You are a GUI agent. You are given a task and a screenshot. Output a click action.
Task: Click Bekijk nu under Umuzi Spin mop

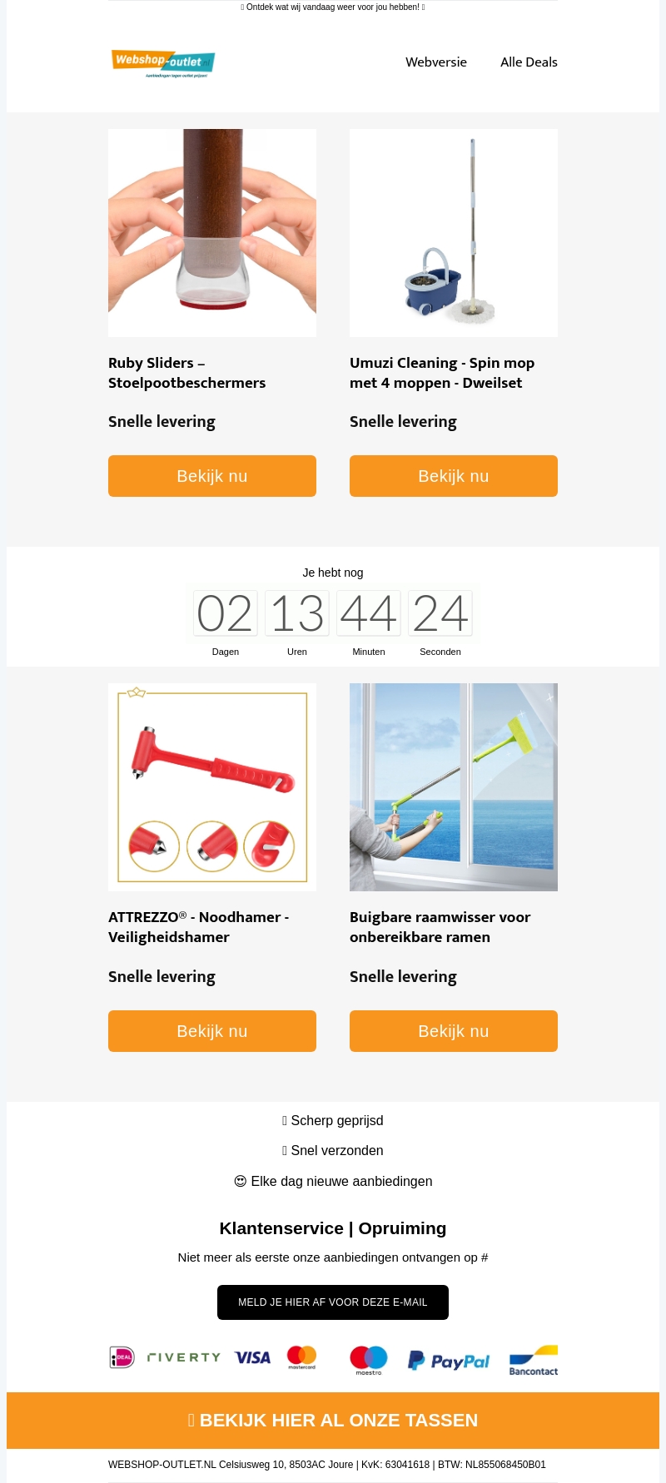coord(454,476)
